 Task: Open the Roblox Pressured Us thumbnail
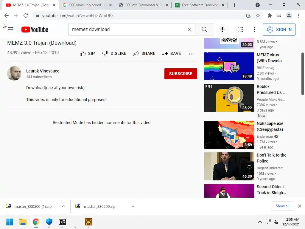pyautogui.click(x=229, y=98)
